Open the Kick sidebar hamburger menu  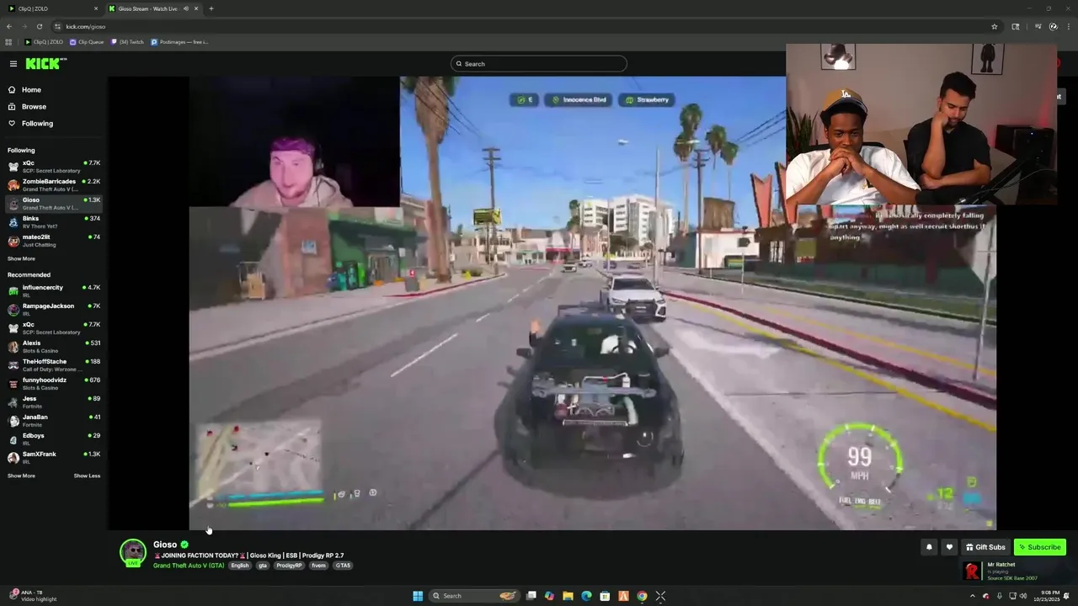(x=13, y=64)
